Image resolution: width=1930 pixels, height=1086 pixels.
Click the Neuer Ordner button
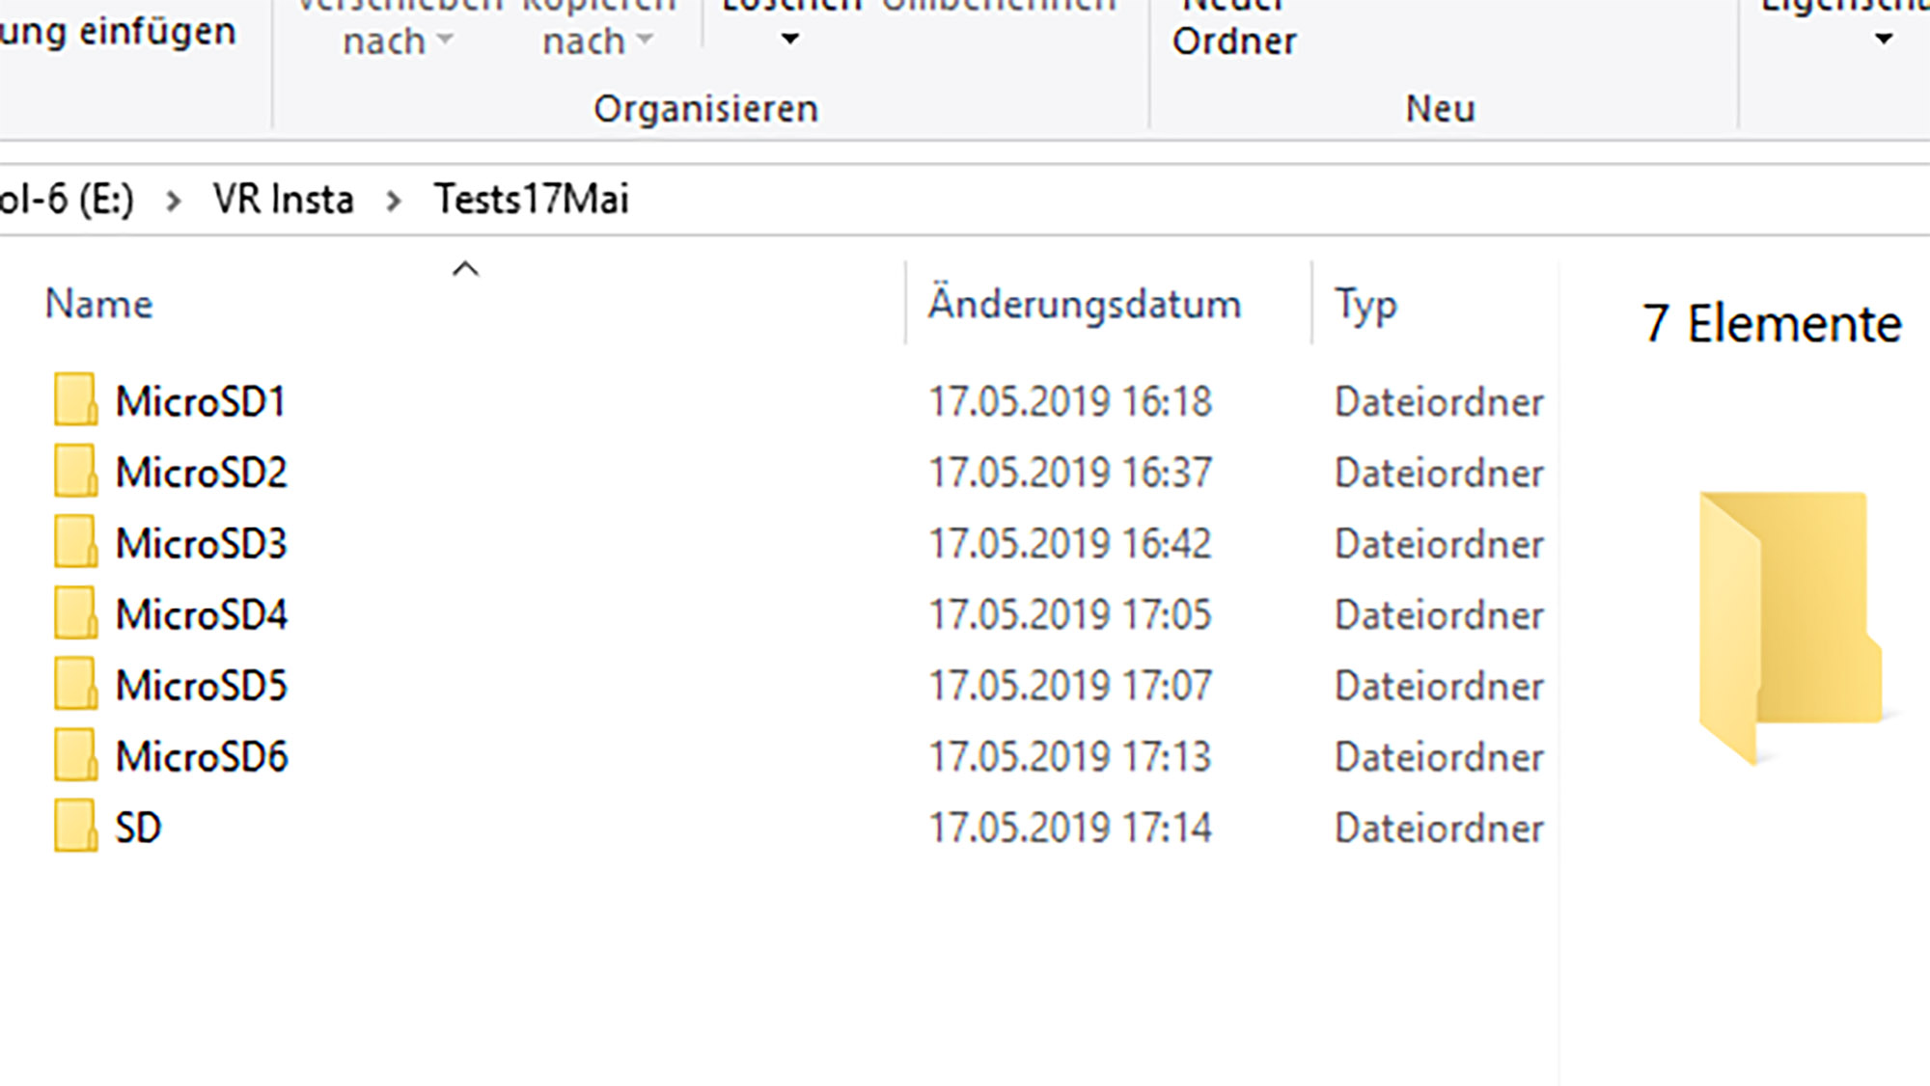click(1234, 29)
